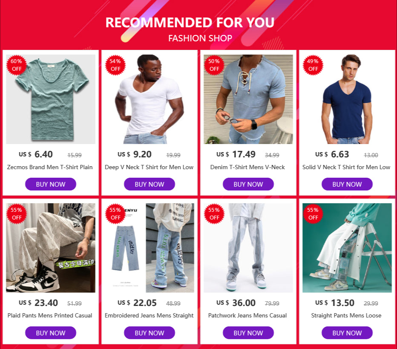
Task: Open the Deep V Neck T Shirt product link
Action: [x=149, y=167]
